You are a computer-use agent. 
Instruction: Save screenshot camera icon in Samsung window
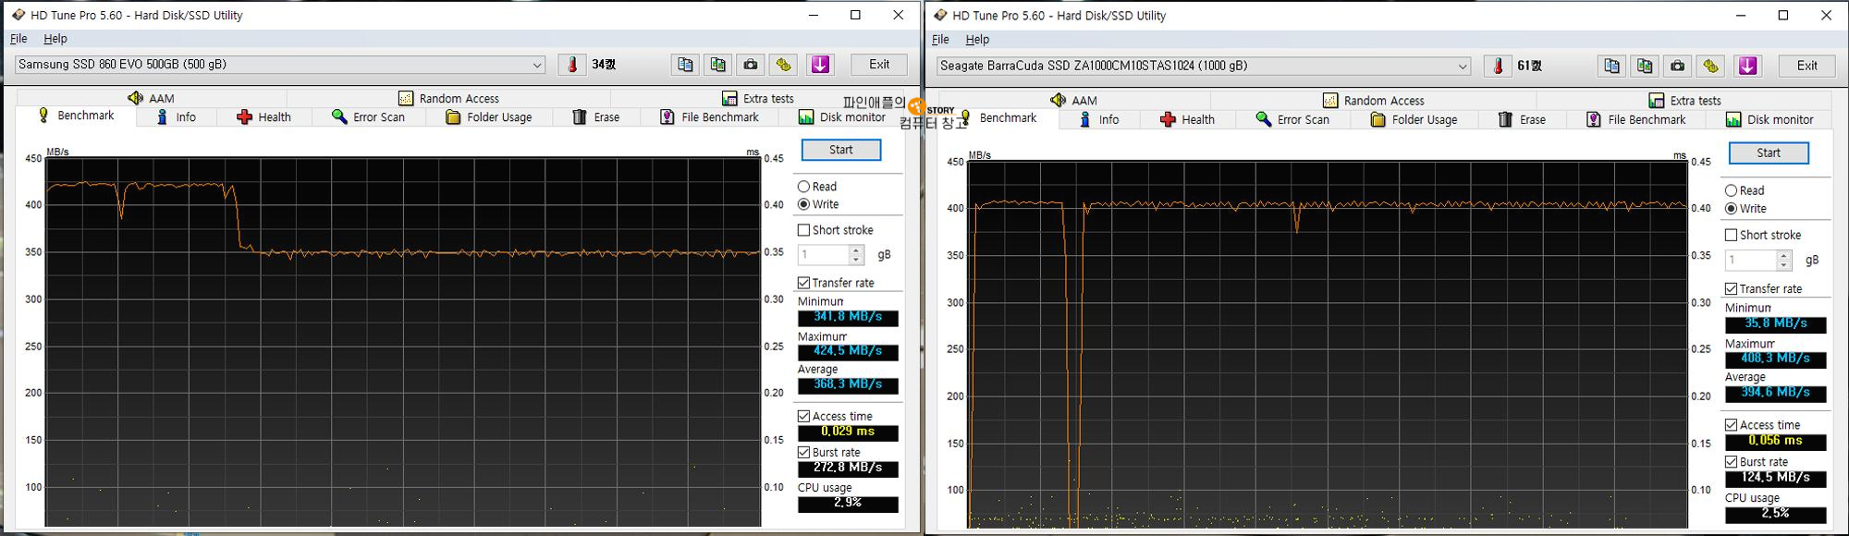(x=751, y=65)
